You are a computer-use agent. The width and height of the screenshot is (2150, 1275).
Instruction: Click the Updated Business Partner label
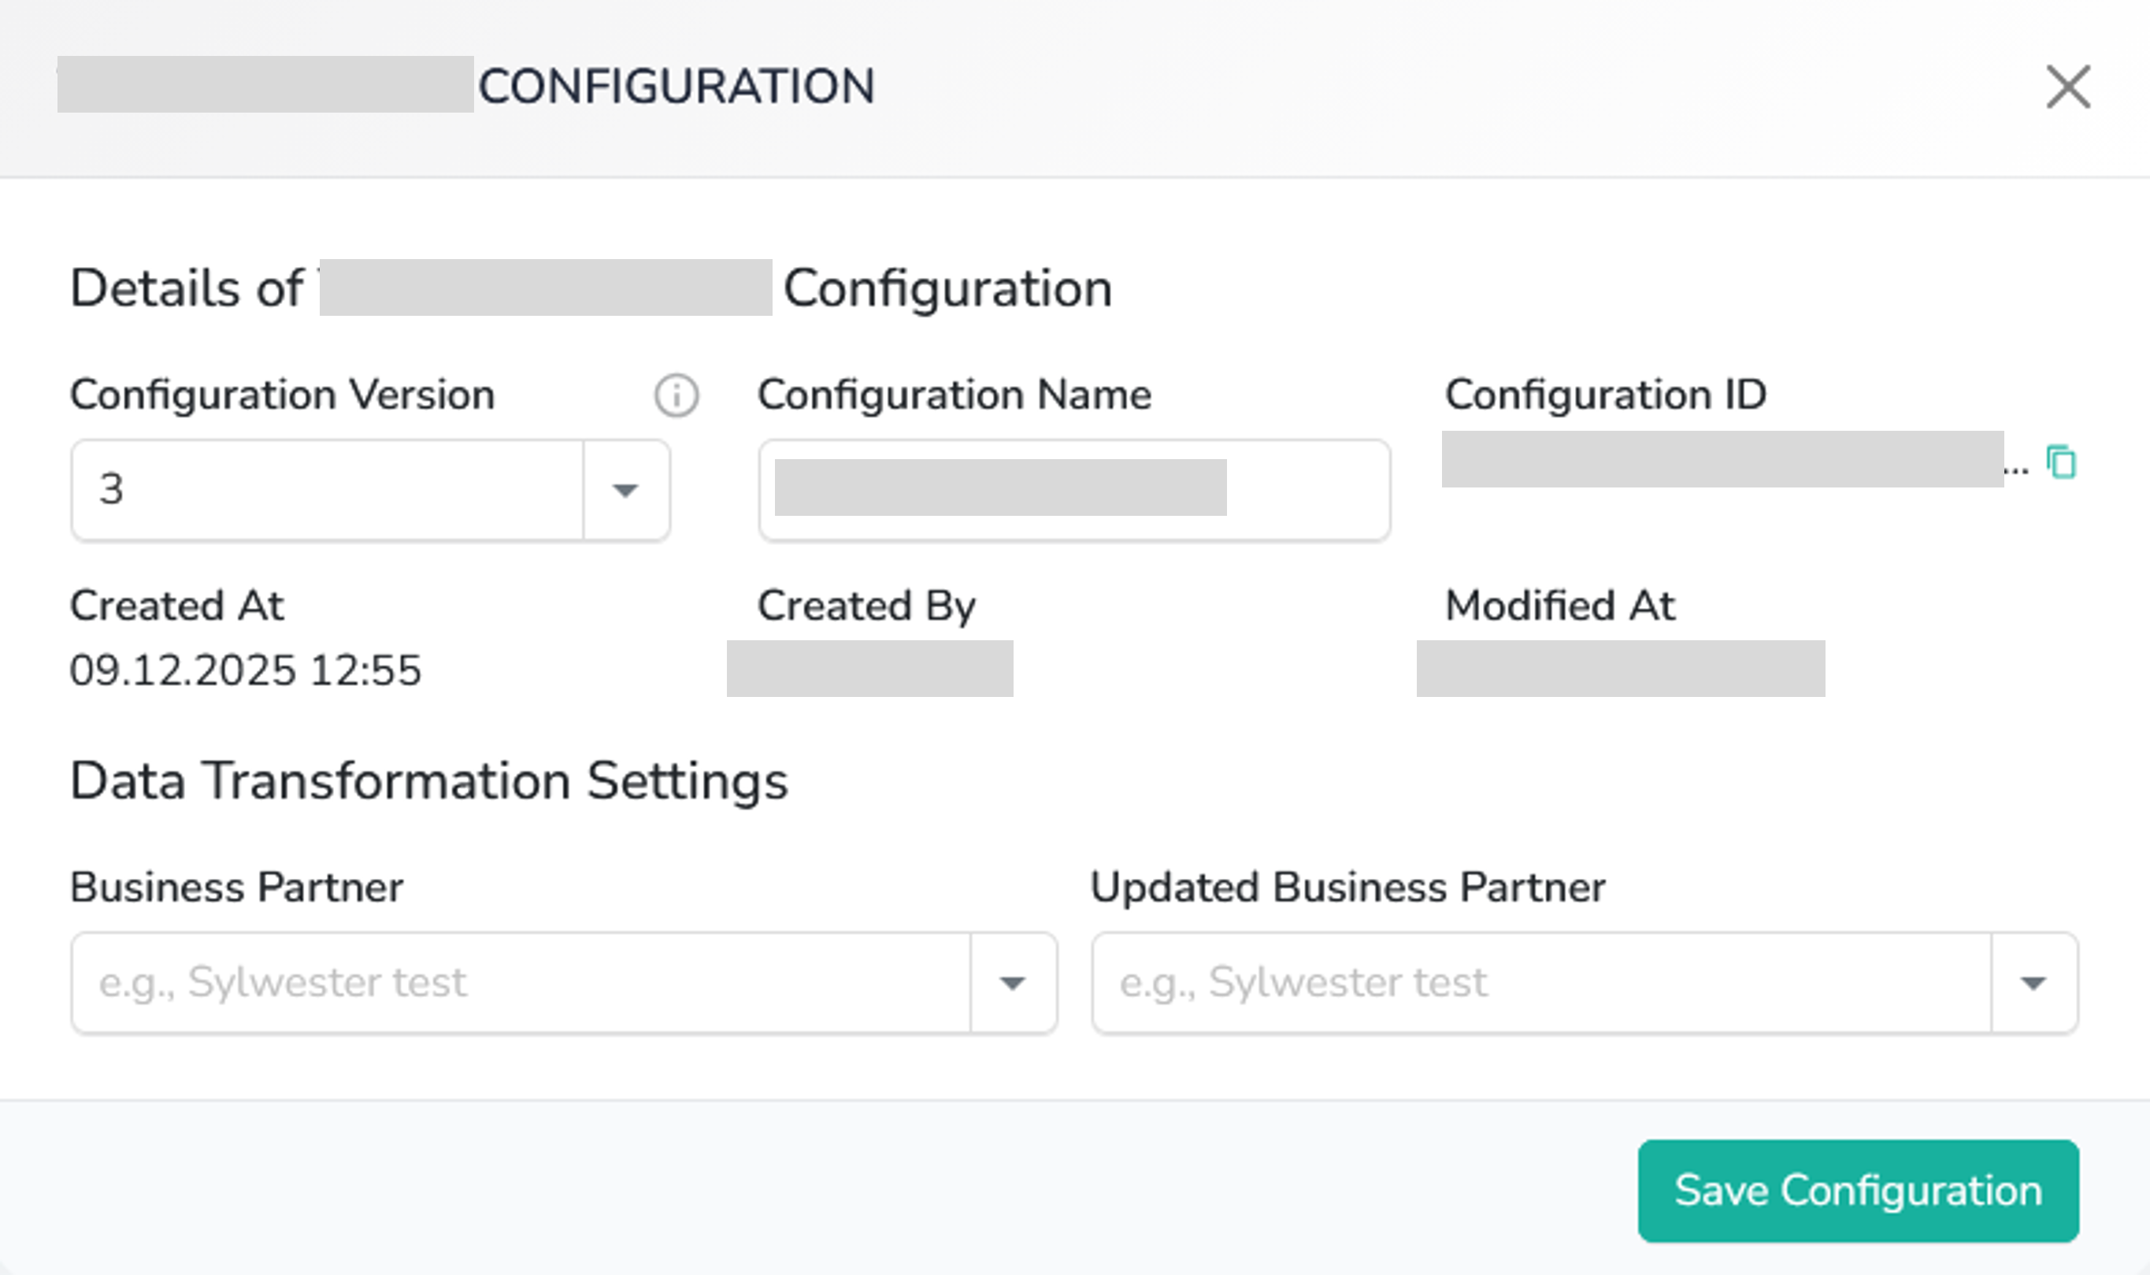(x=1347, y=888)
